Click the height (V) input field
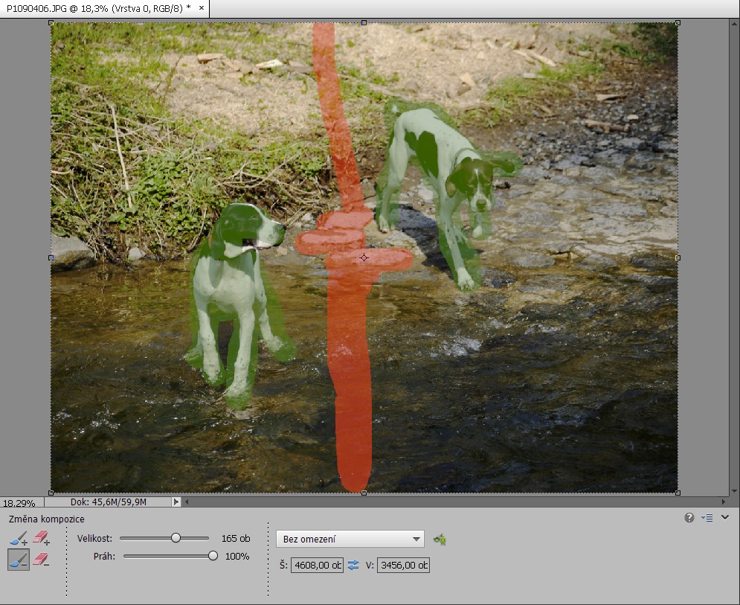Image resolution: width=740 pixels, height=605 pixels. (x=403, y=566)
